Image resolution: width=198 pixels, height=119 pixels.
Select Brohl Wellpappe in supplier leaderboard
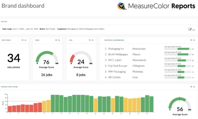click(x=118, y=55)
